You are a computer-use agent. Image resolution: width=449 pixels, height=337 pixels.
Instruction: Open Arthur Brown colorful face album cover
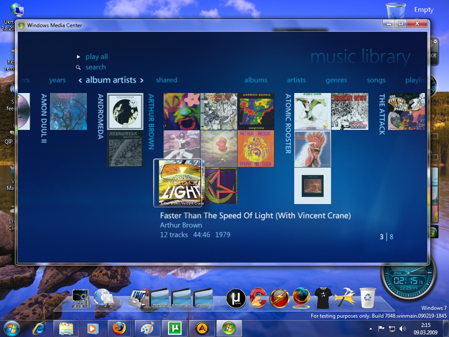point(182,111)
